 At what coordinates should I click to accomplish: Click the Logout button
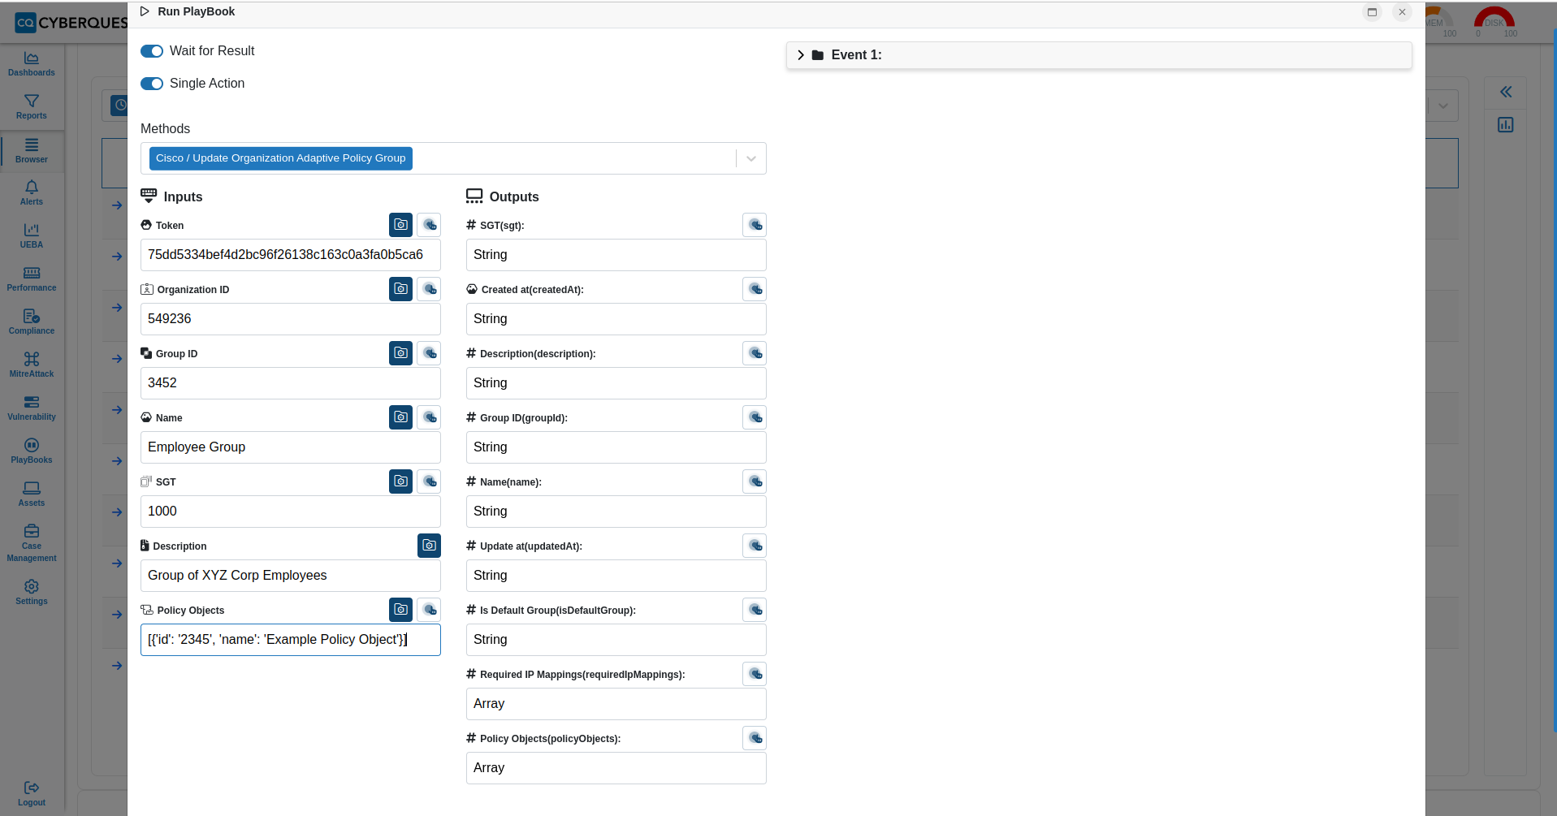tap(32, 794)
